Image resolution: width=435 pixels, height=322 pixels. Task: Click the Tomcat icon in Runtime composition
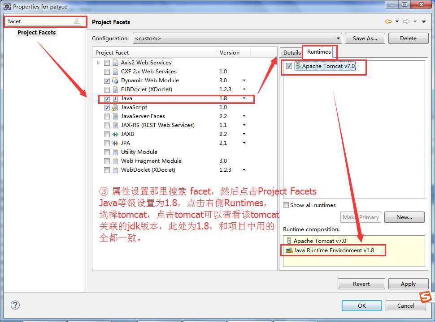point(289,241)
